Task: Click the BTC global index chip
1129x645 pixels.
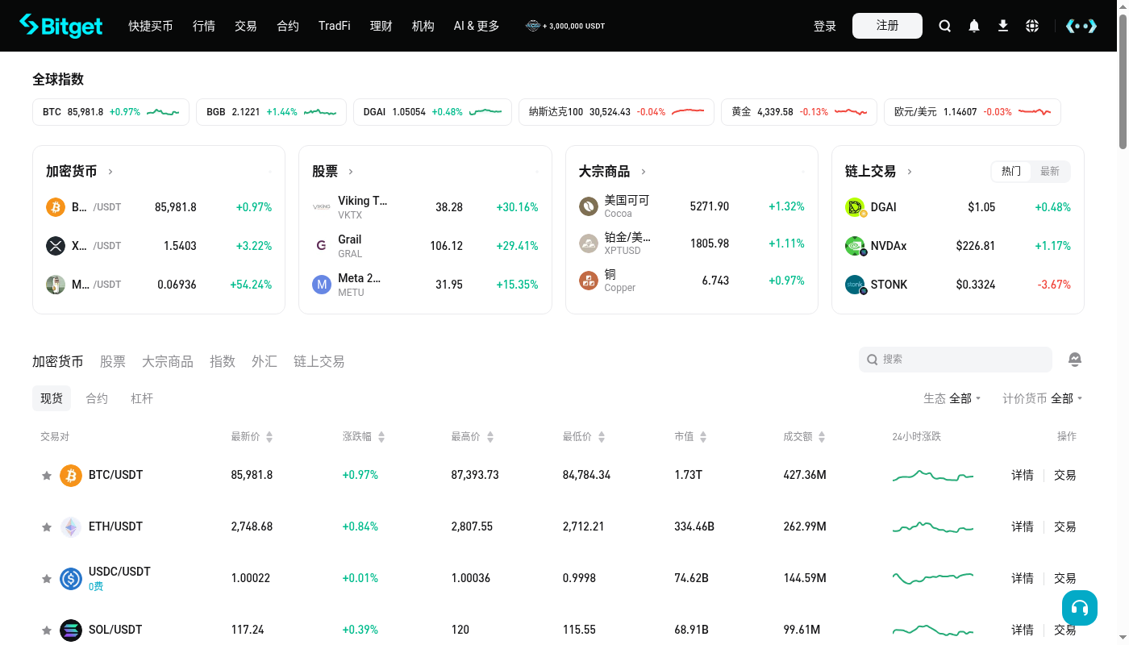Action: pos(110,112)
